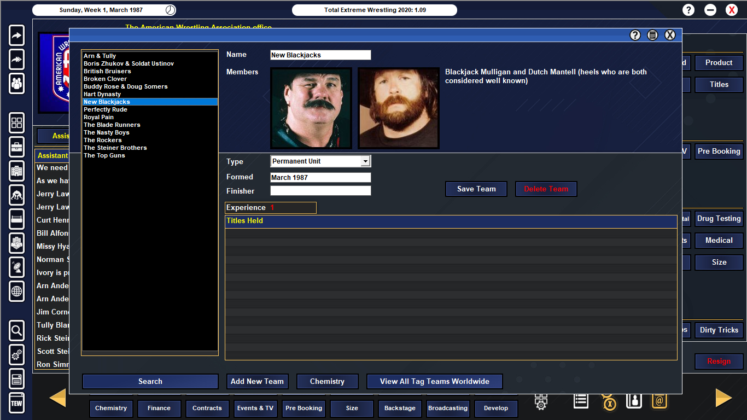Click the double forward arrow sidebar icon
The width and height of the screenshot is (747, 420).
tap(17, 60)
